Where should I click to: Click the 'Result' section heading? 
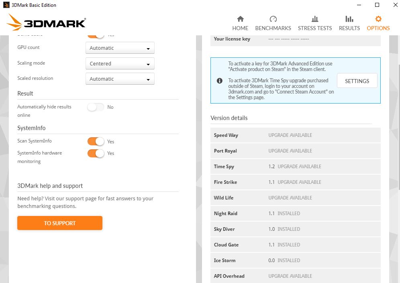tap(25, 93)
